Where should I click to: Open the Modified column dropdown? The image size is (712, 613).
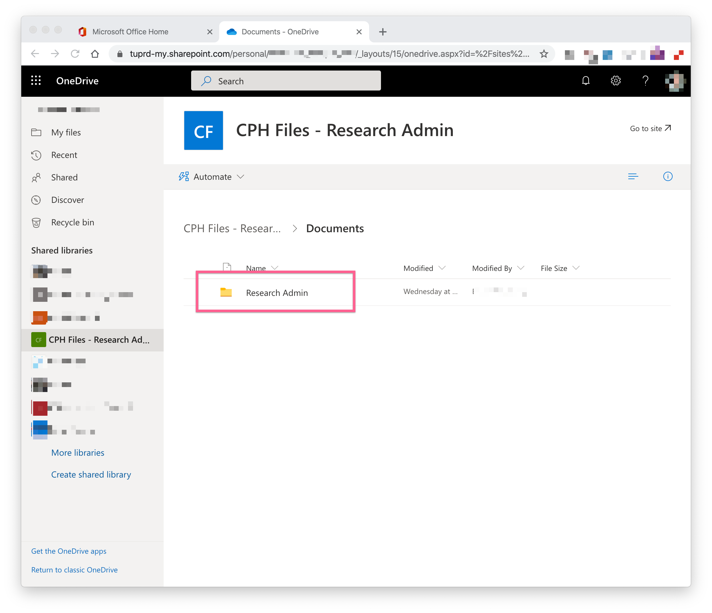(442, 268)
